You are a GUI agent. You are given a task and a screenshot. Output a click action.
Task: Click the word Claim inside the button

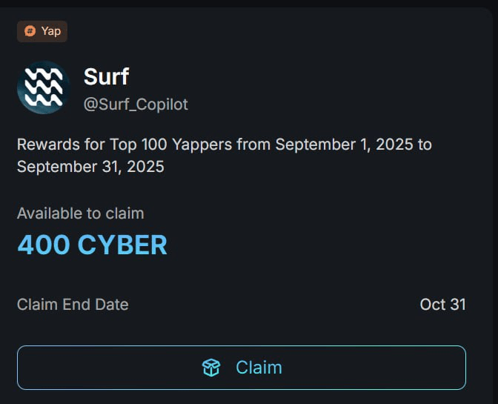pos(259,368)
